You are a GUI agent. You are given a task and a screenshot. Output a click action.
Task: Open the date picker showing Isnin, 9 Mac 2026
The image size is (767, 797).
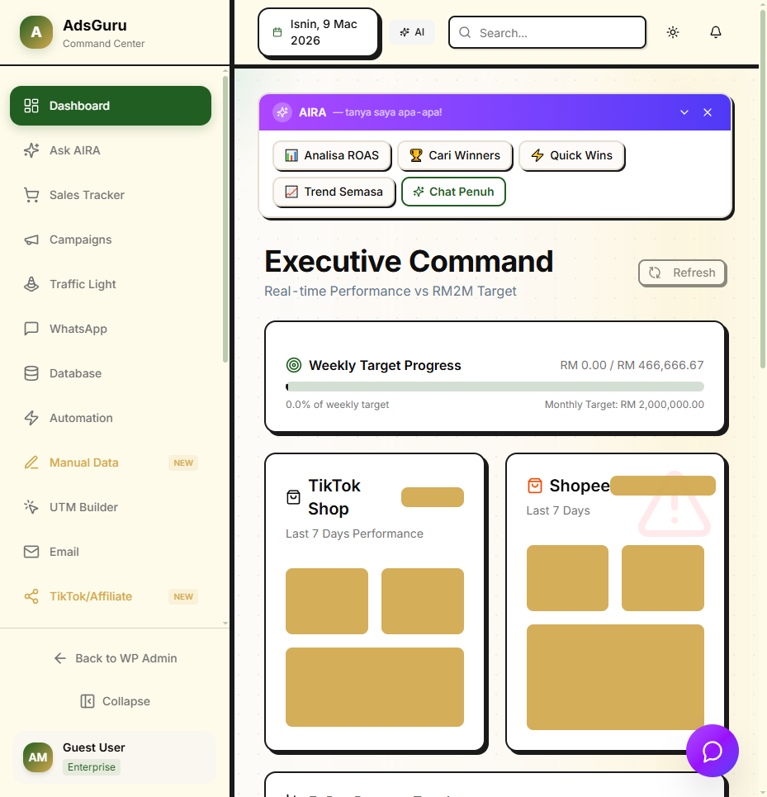pyautogui.click(x=318, y=31)
